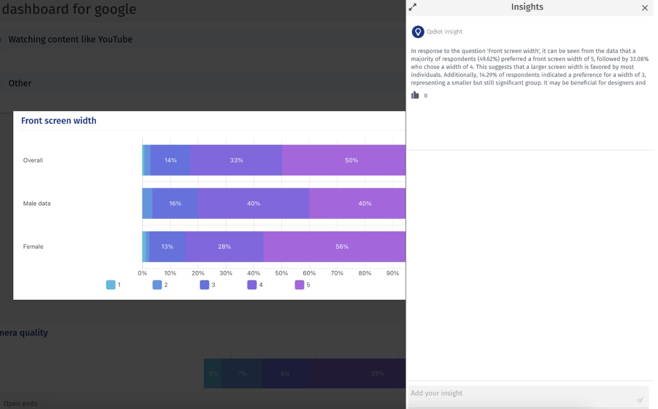The image size is (658, 409).
Task: Toggle legend item 4 swatch
Action: (252, 285)
